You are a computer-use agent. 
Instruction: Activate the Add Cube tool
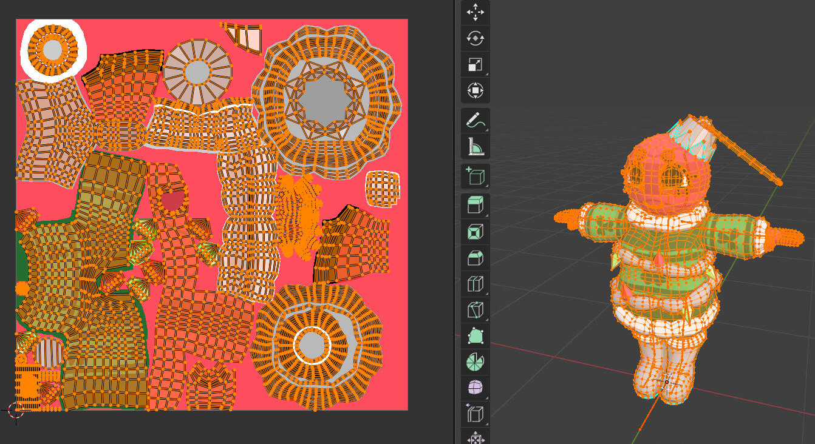click(x=475, y=177)
